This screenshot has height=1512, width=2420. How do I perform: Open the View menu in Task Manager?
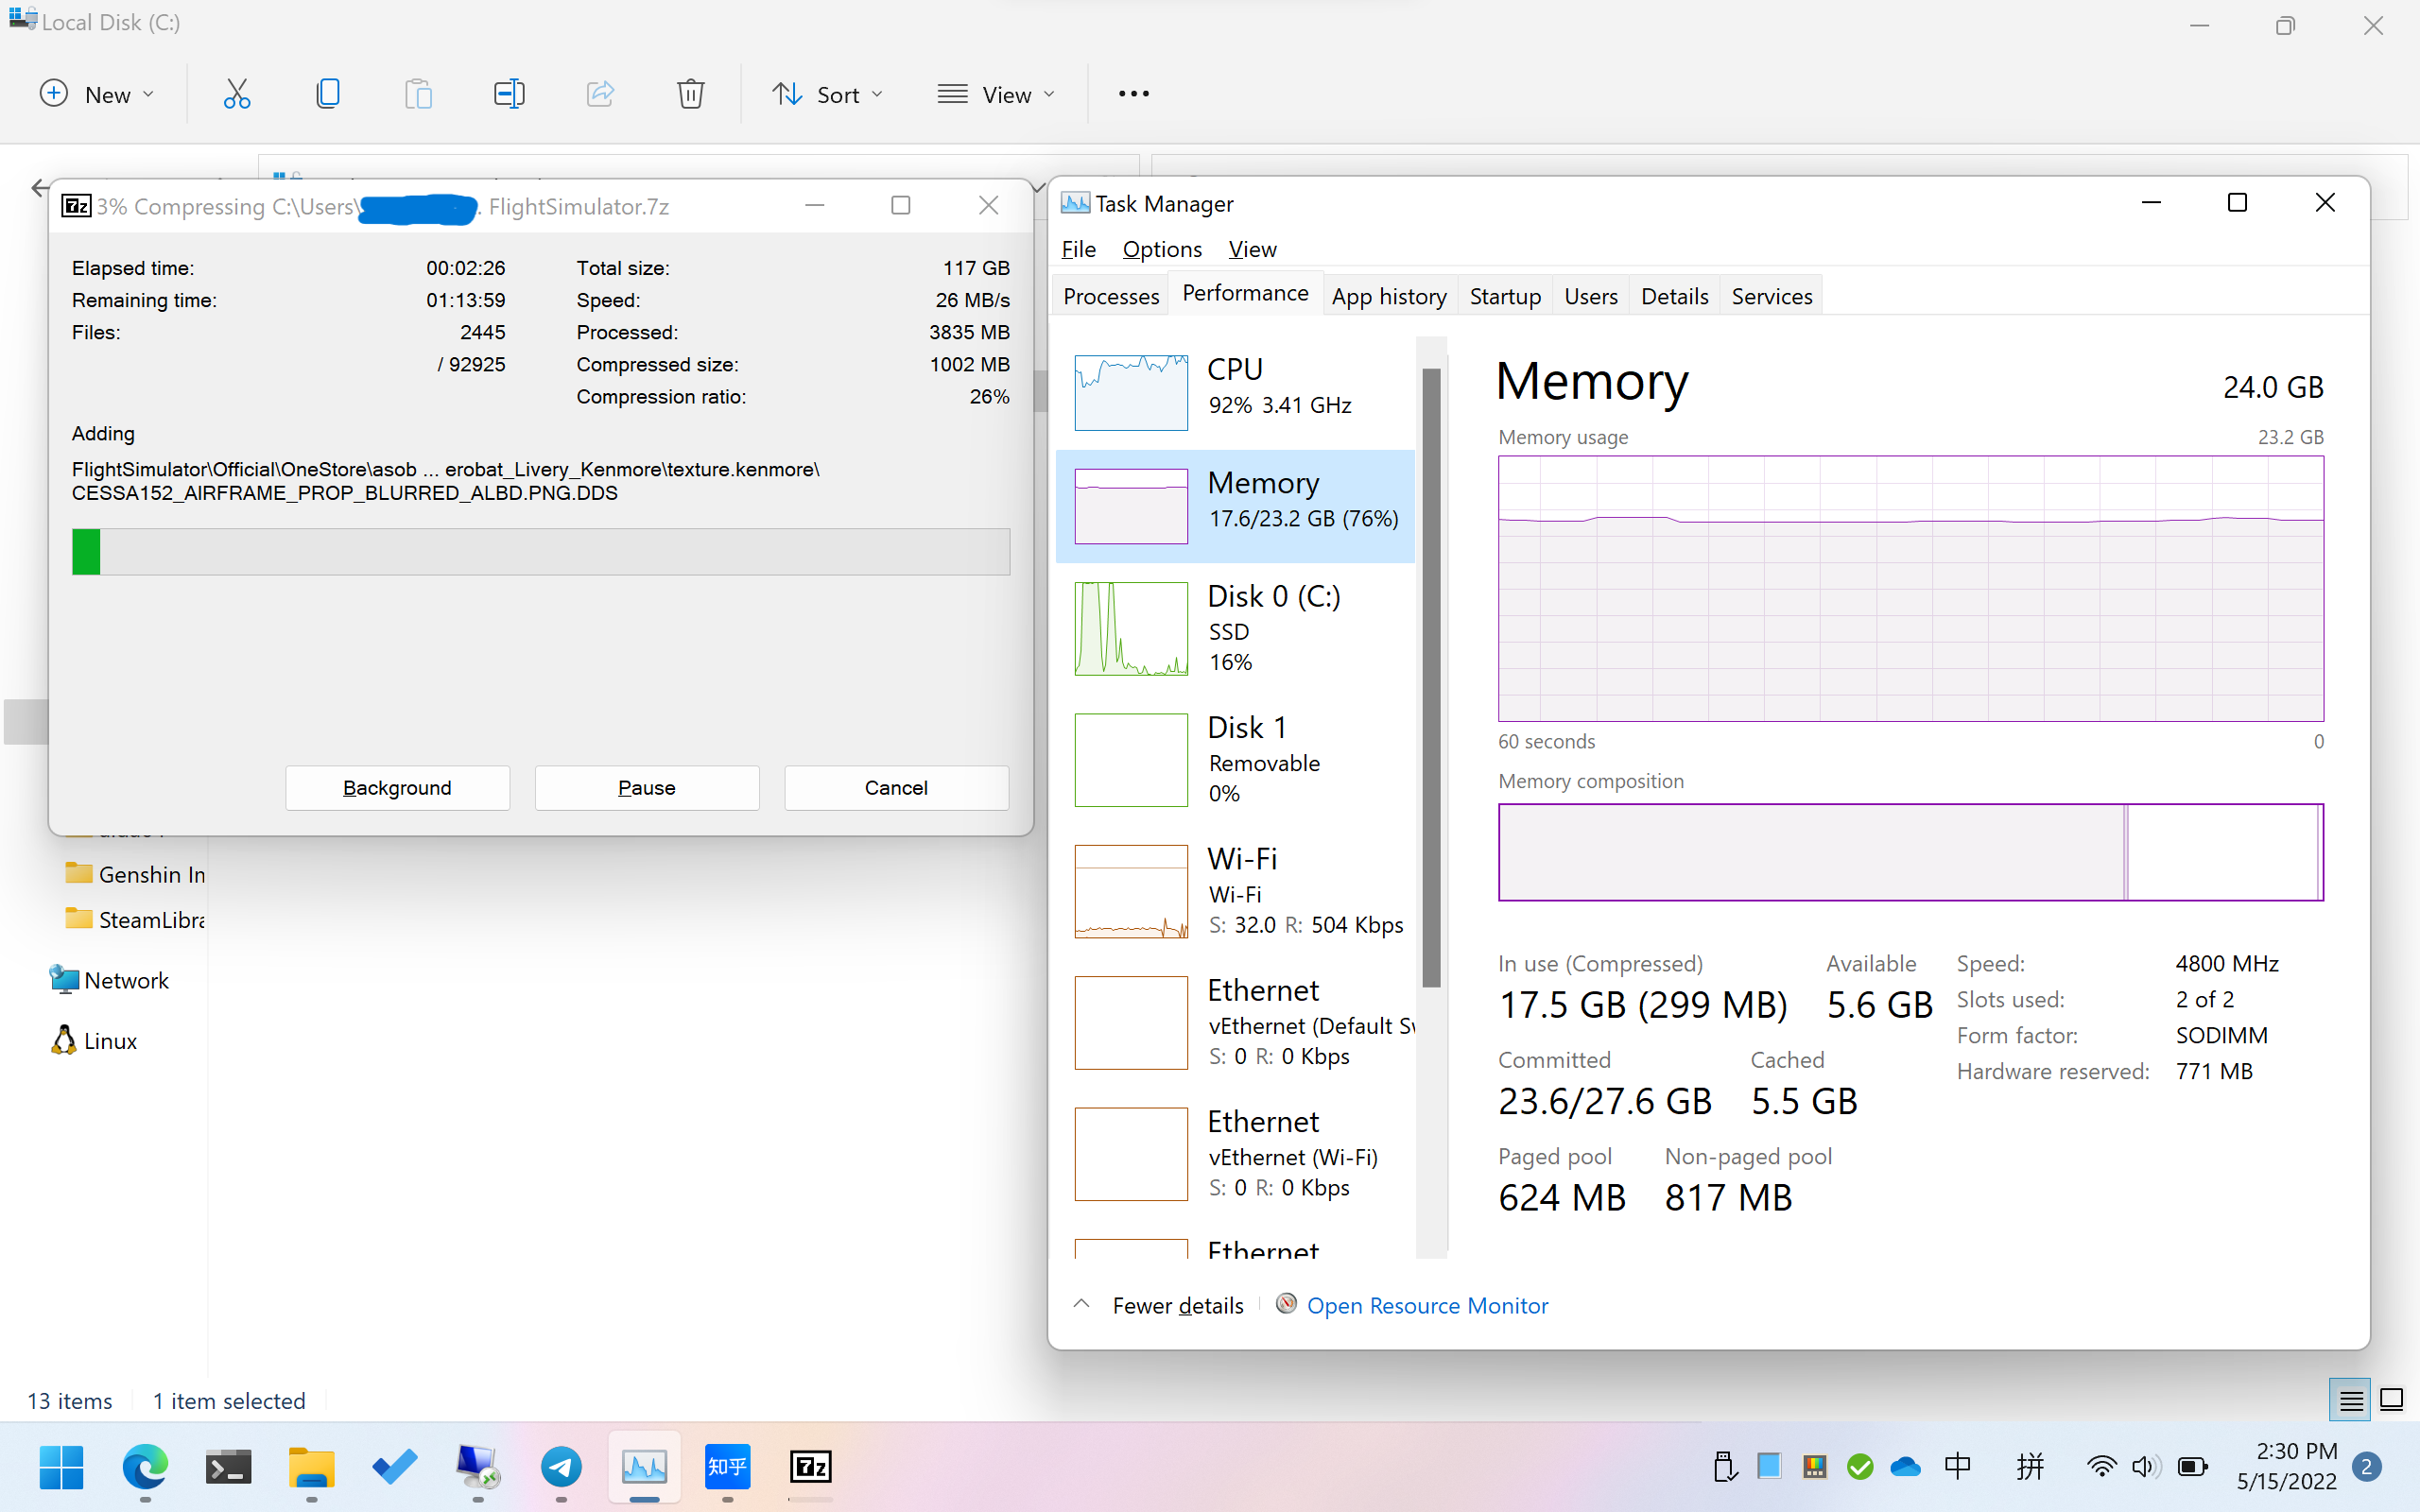1252,249
